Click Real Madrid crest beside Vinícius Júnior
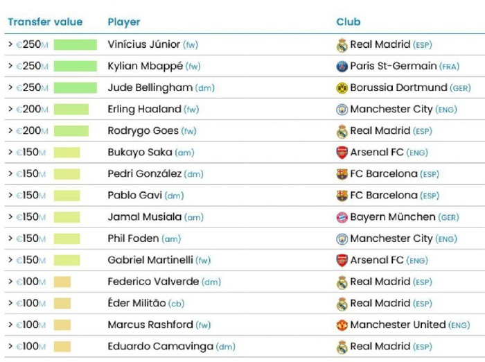 tap(342, 45)
